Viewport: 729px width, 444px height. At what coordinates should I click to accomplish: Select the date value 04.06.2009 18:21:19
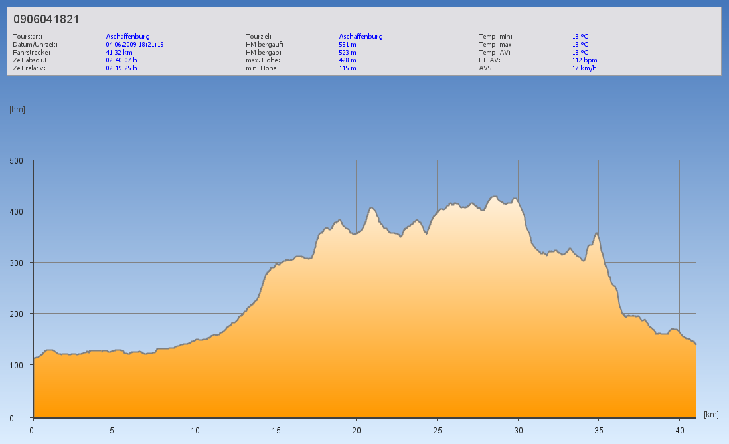tap(135, 45)
